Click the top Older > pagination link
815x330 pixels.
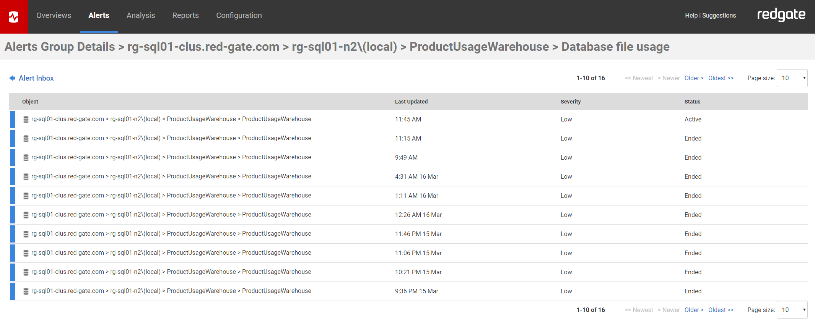694,78
